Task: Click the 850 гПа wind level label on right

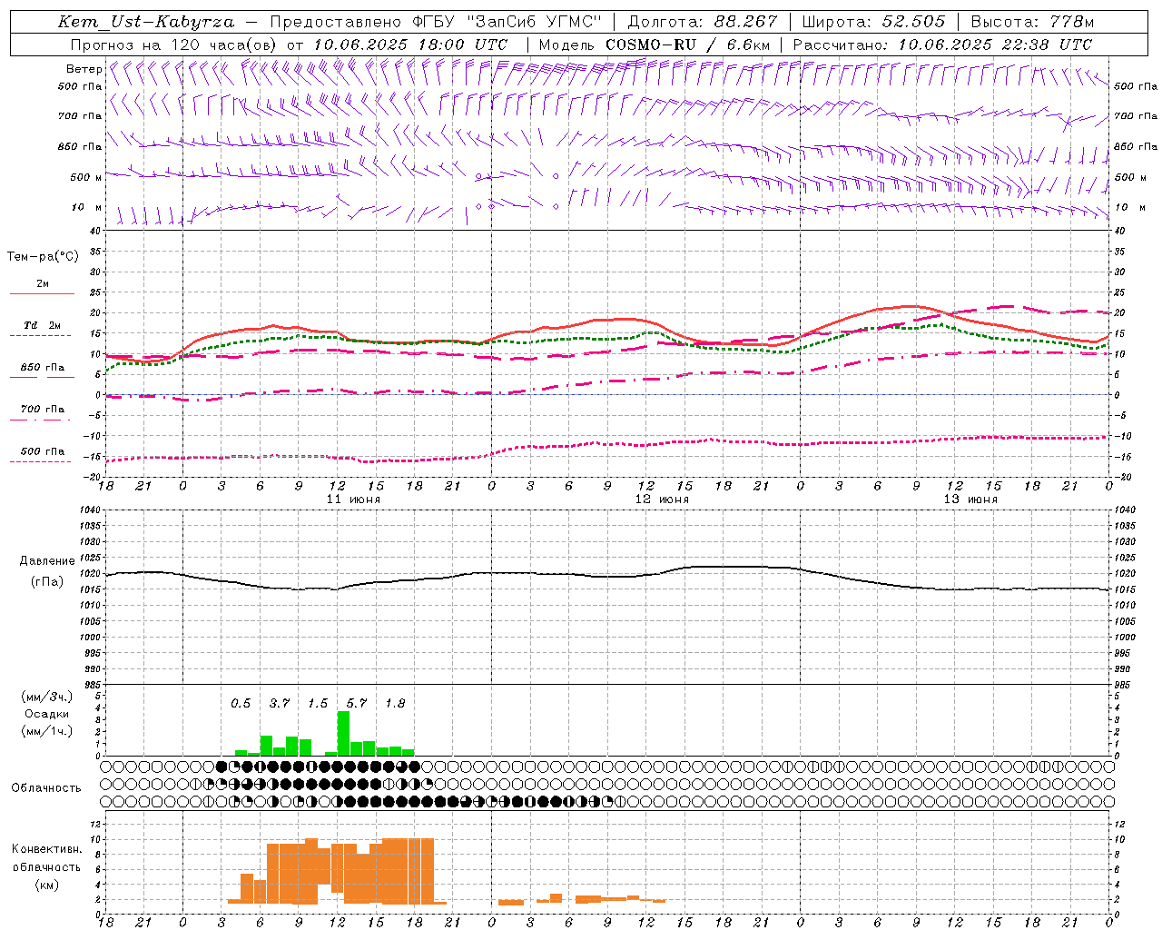Action: click(1136, 146)
